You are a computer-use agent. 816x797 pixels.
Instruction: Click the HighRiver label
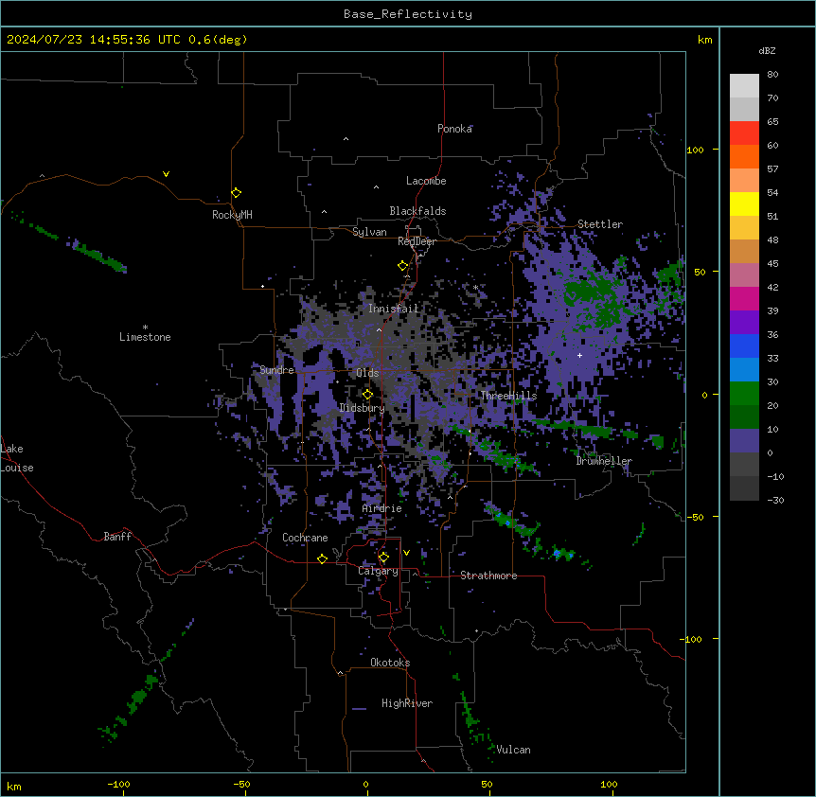[x=407, y=703]
